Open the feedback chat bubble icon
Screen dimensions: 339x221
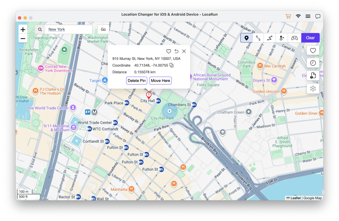pyautogui.click(x=318, y=16)
